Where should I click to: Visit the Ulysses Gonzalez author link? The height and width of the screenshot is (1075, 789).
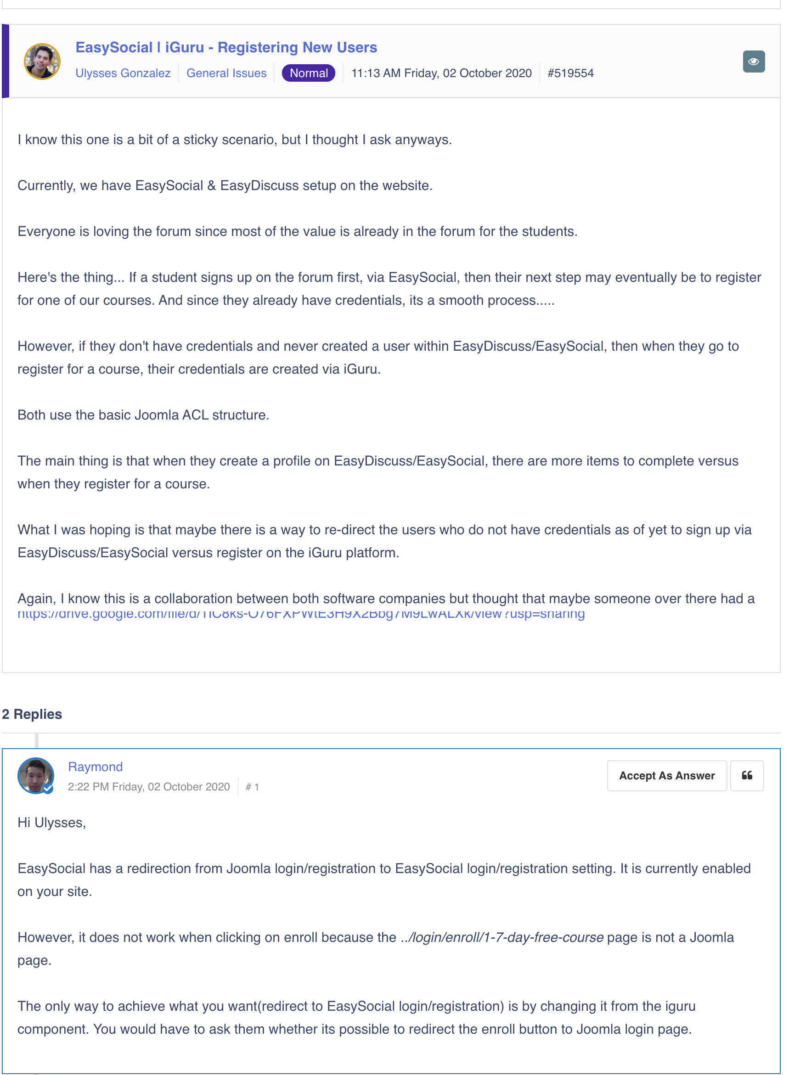pos(123,73)
